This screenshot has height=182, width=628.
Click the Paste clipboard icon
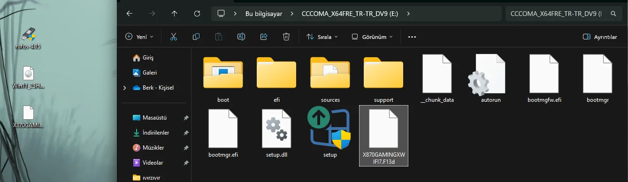(219, 37)
